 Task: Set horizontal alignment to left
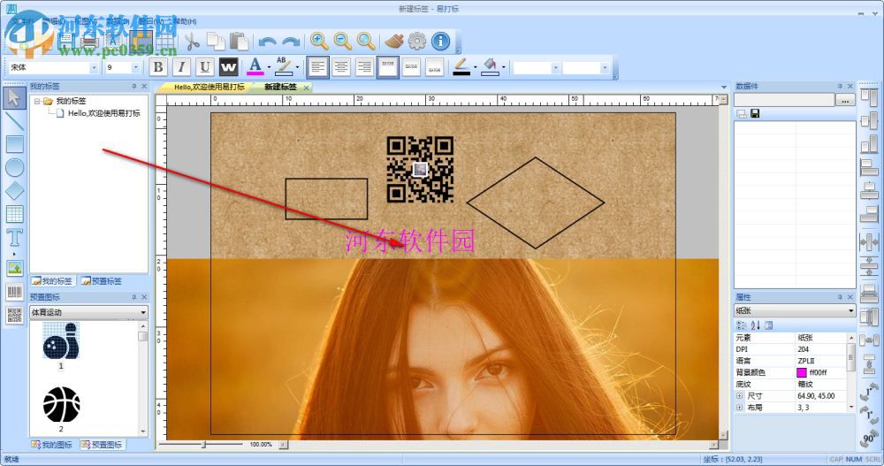317,67
